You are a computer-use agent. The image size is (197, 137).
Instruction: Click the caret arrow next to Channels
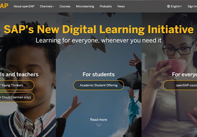[53, 6]
